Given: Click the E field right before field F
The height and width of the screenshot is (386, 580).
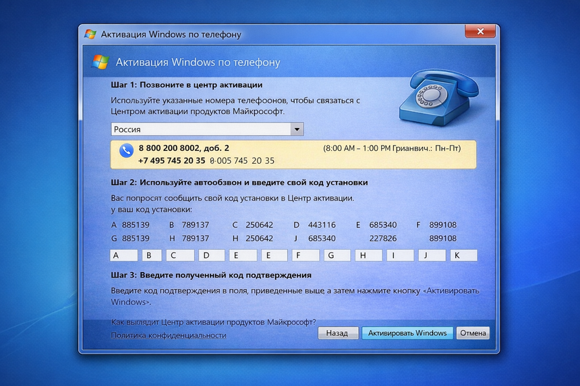Looking at the screenshot, I should pyautogui.click(x=274, y=255).
